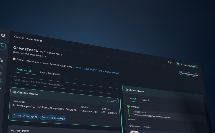Click the Creado por Raúl Pérez text
Image resolution: width=215 pixels, height=133 pixels.
tap(30, 54)
